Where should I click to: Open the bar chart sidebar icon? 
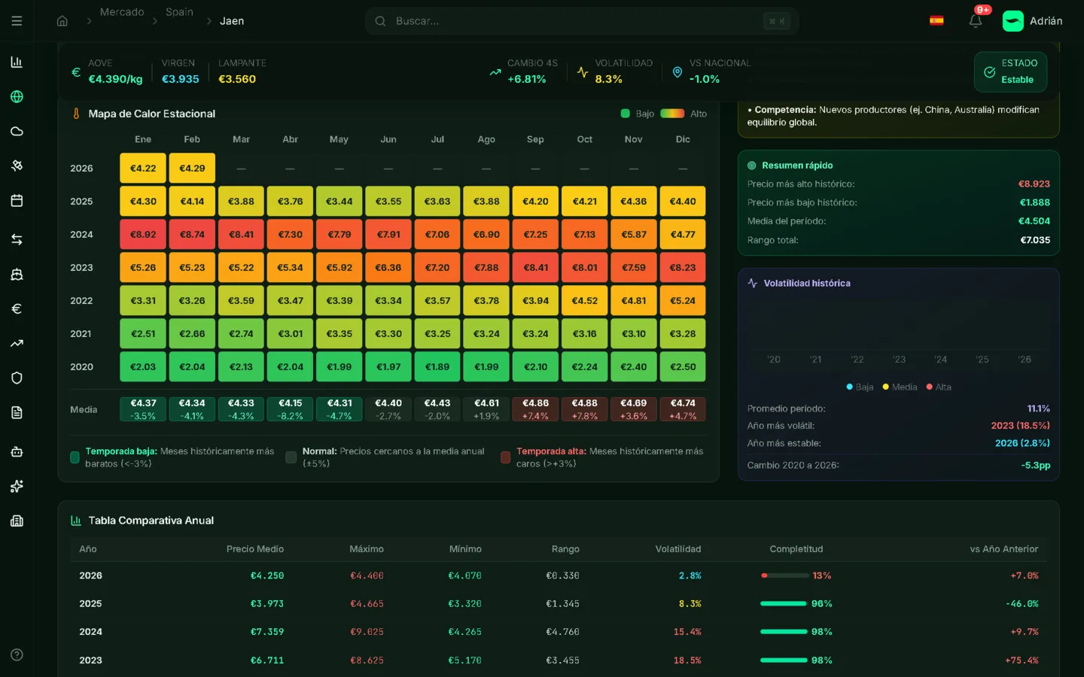point(17,62)
